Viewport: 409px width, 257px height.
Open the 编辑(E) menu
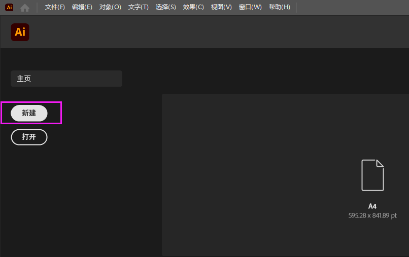click(82, 7)
